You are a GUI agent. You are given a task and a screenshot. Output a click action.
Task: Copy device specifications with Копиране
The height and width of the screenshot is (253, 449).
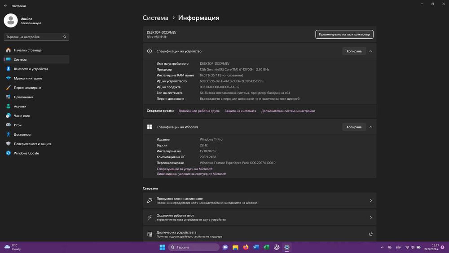pyautogui.click(x=354, y=51)
